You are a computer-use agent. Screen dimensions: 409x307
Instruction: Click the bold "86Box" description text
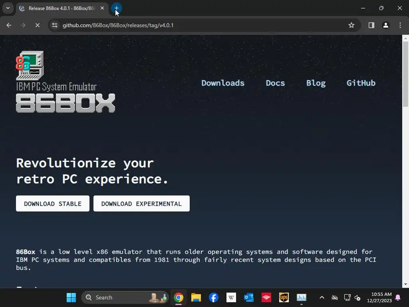click(26, 252)
